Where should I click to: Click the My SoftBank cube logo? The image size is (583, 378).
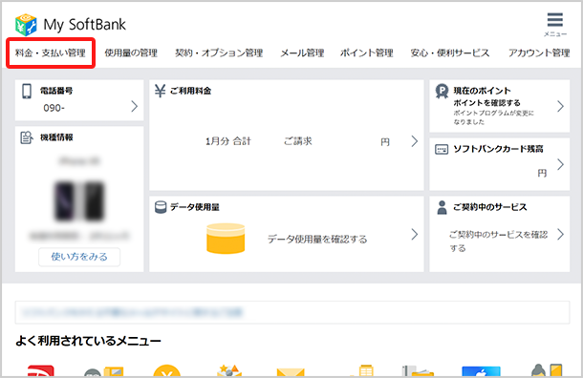(x=26, y=25)
